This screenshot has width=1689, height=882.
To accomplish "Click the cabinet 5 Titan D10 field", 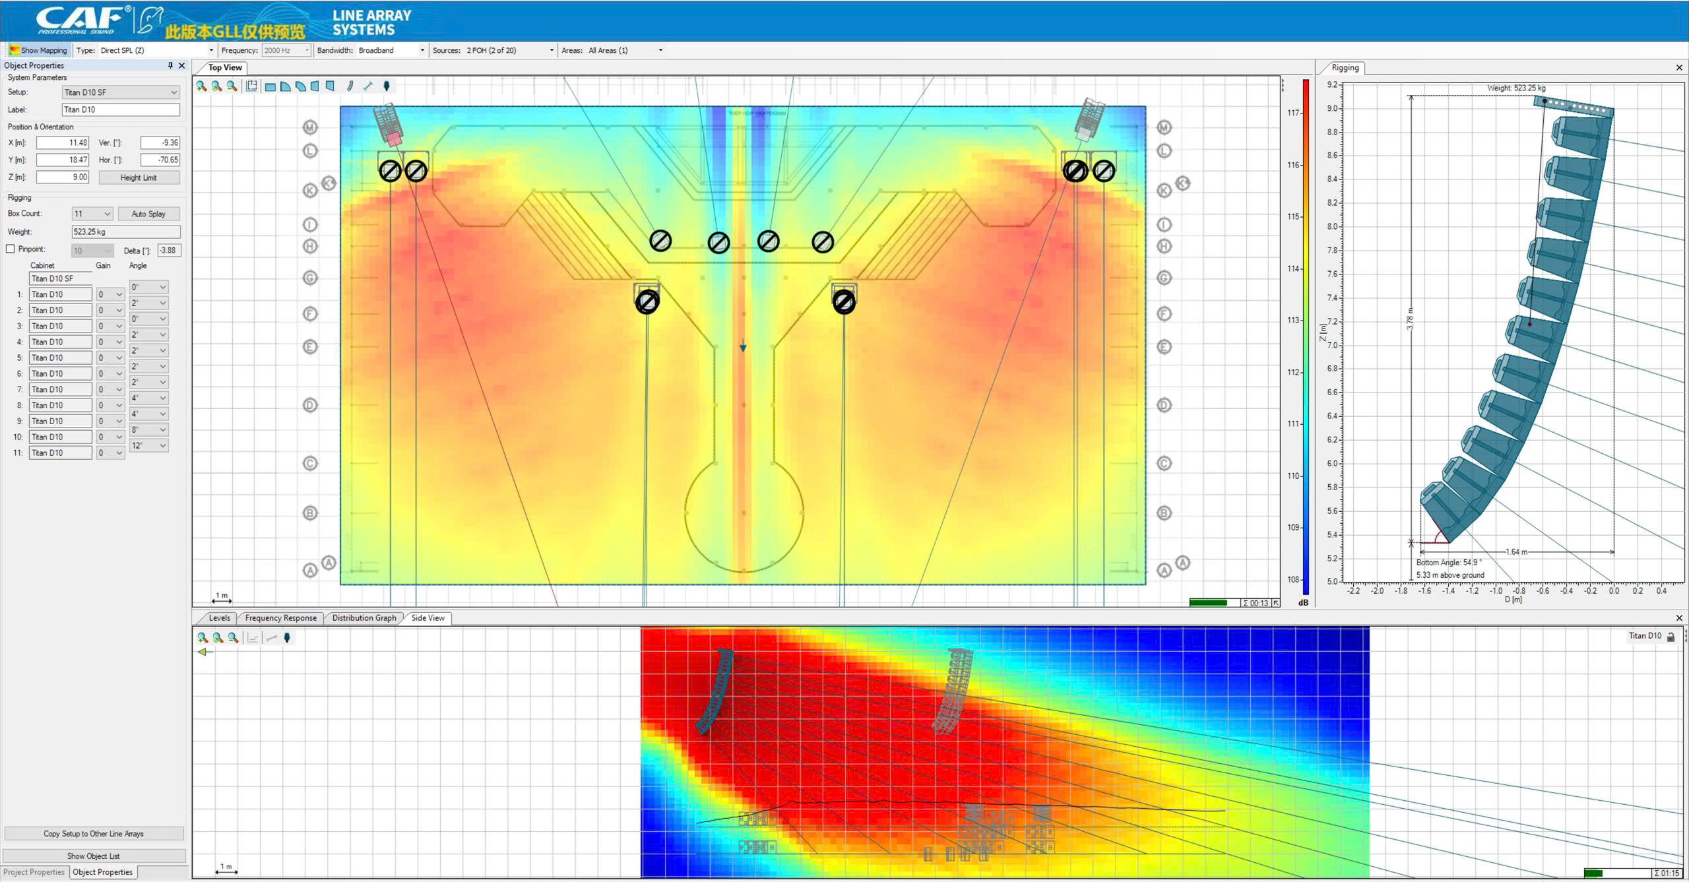I will click(60, 358).
